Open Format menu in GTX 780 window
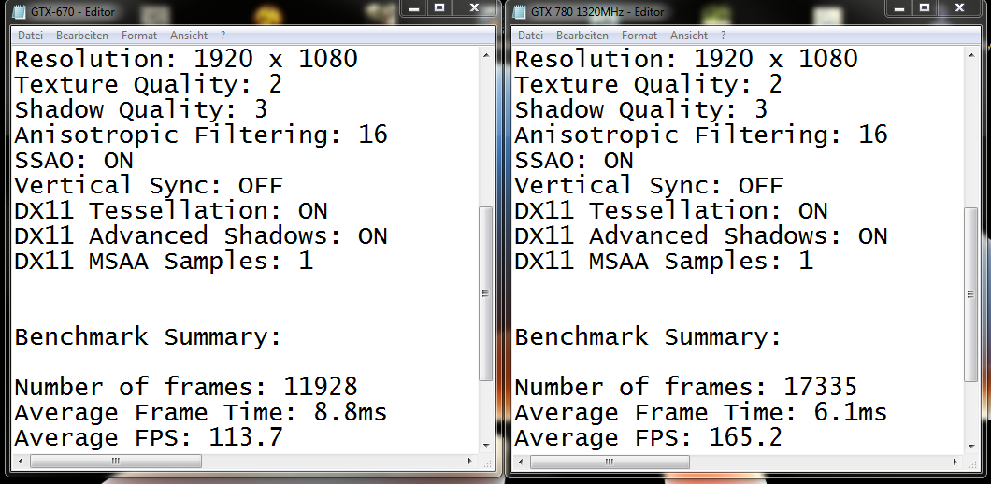Image resolution: width=991 pixels, height=484 pixels. pos(639,36)
